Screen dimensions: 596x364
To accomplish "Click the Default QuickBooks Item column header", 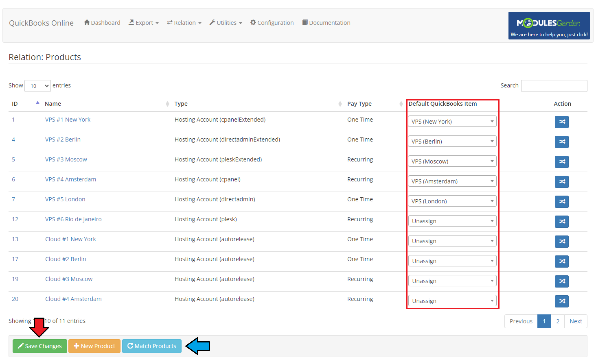I will pos(443,104).
